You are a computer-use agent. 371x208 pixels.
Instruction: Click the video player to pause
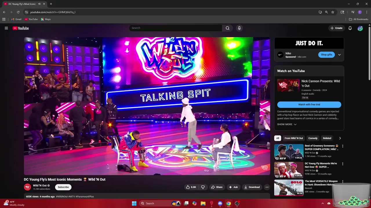147,106
